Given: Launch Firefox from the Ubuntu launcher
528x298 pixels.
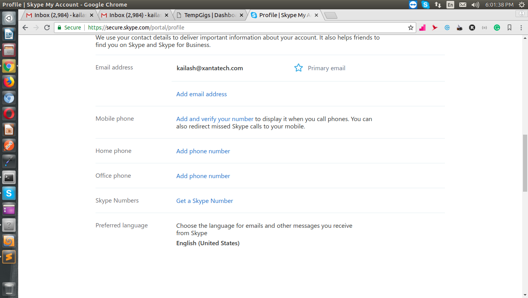Looking at the screenshot, I should pyautogui.click(x=9, y=82).
